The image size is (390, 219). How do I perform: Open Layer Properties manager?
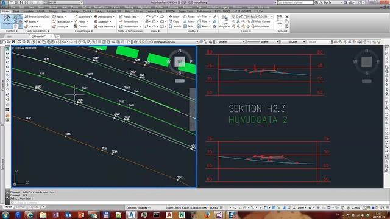click(225, 21)
